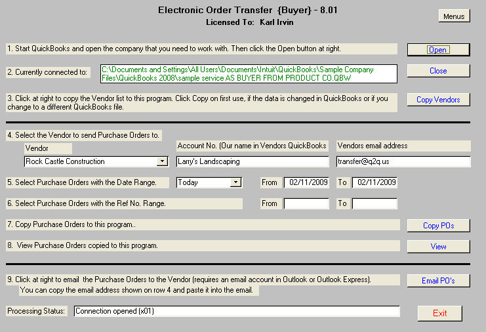Click the 'Vendors email address' label

(x=403, y=146)
